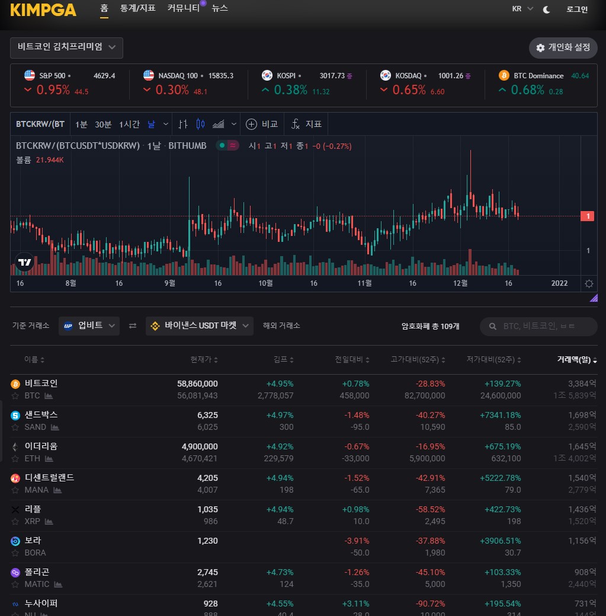Click the S&P 500 index ticker

click(69, 83)
